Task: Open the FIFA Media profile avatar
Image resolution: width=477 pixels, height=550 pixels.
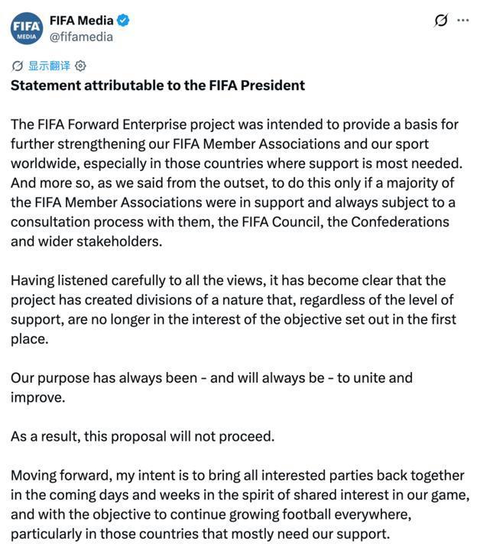Action: coord(27,28)
